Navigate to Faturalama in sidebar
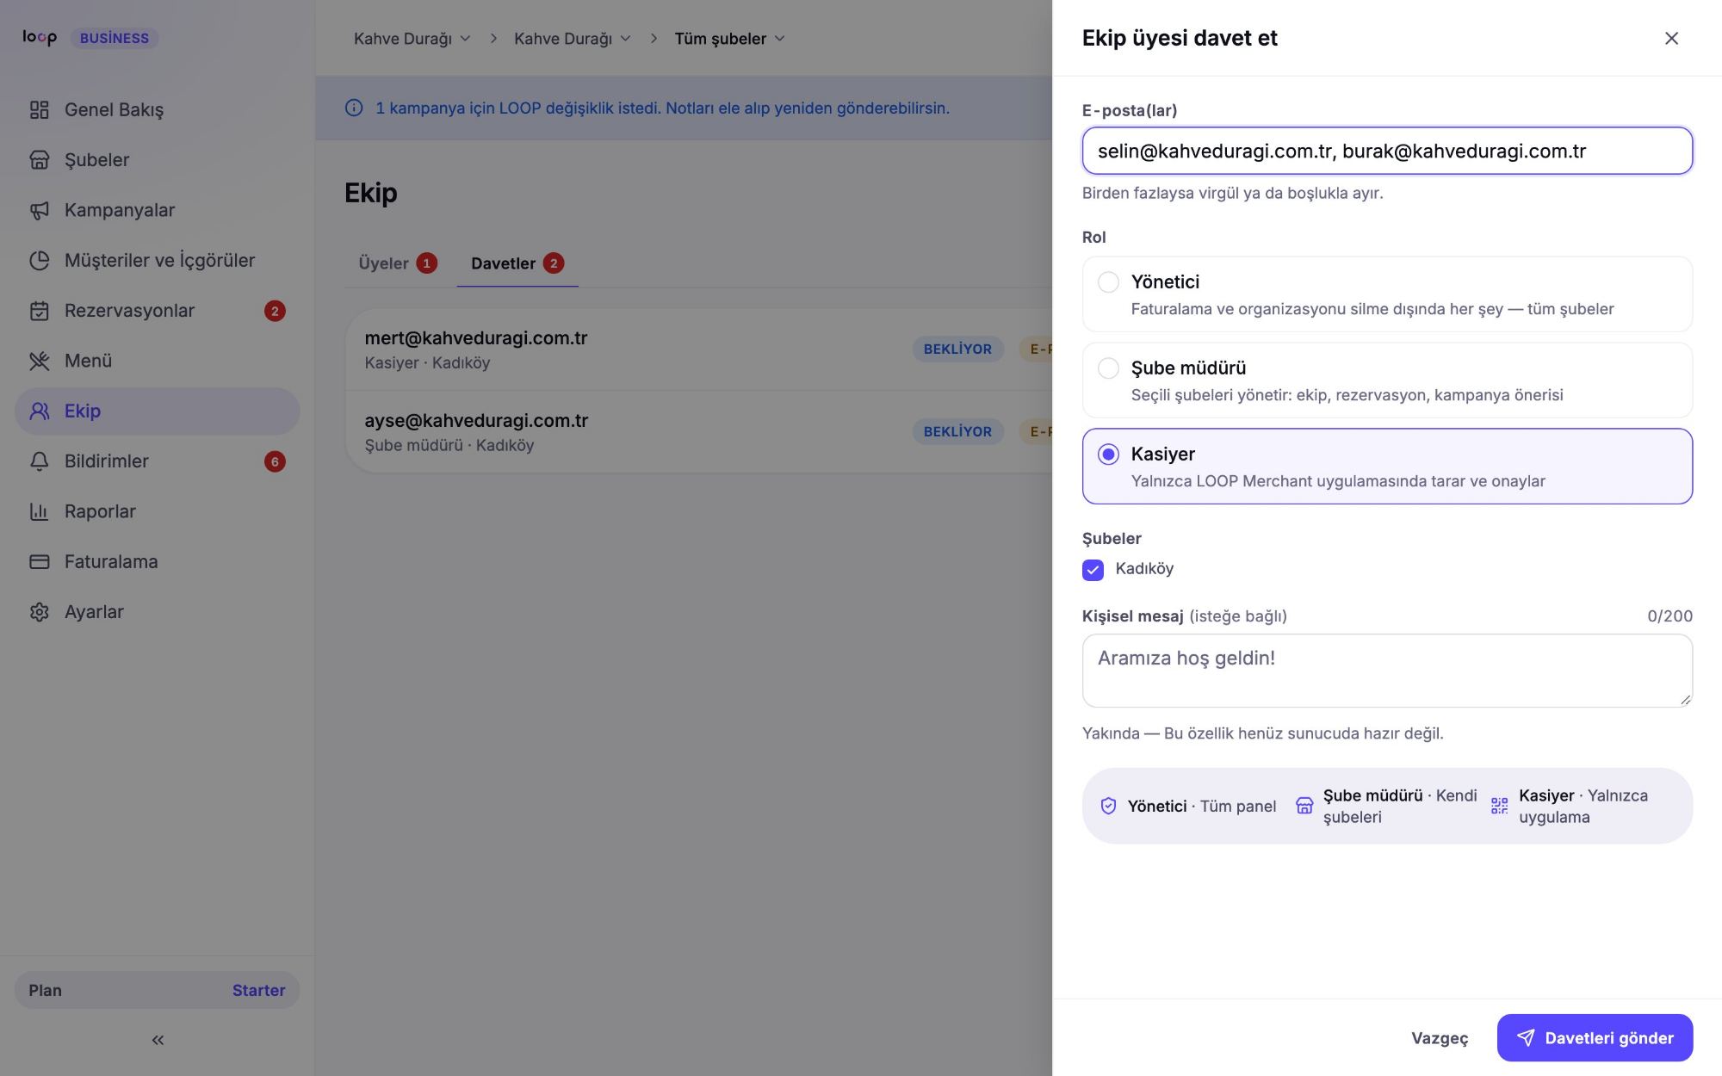Screen dimensions: 1722x1076 (x=158, y=562)
